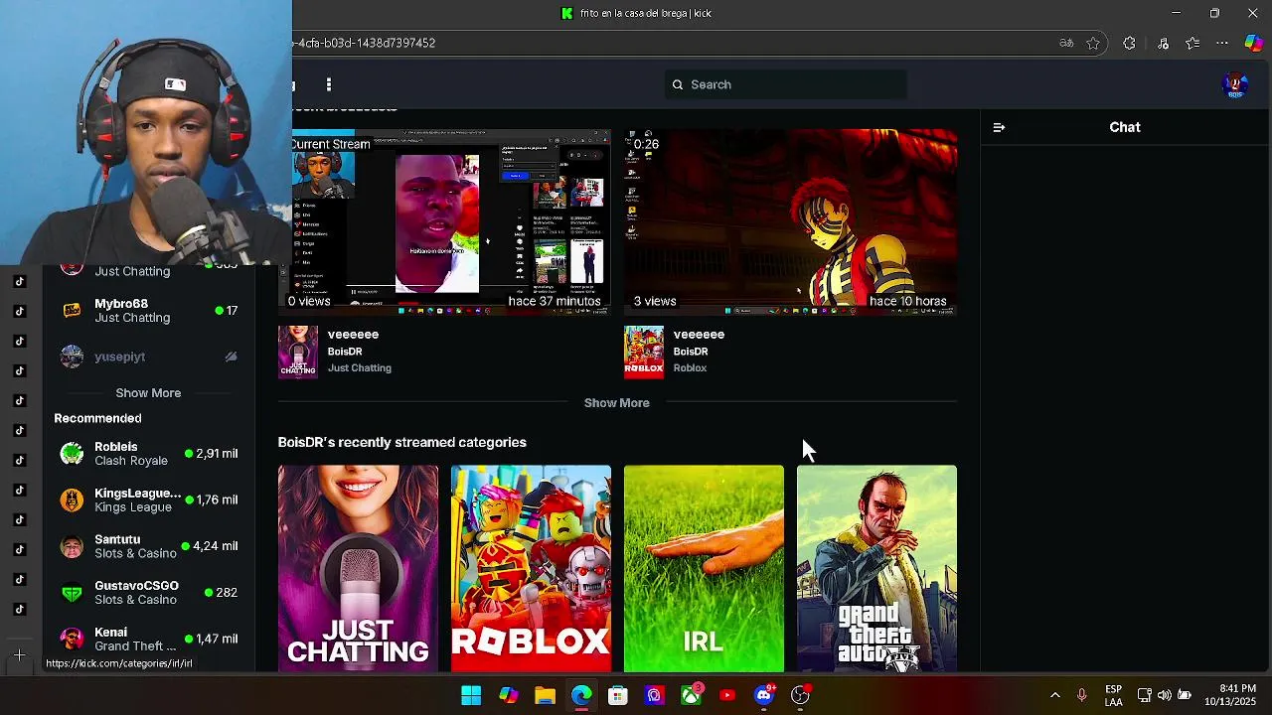Show hidden system tray icons chevron
This screenshot has width=1272, height=715.
click(x=1054, y=695)
